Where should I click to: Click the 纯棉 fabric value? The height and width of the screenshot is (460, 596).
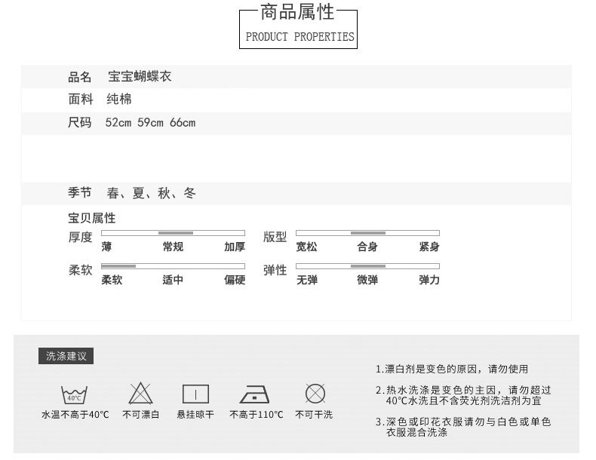(119, 99)
